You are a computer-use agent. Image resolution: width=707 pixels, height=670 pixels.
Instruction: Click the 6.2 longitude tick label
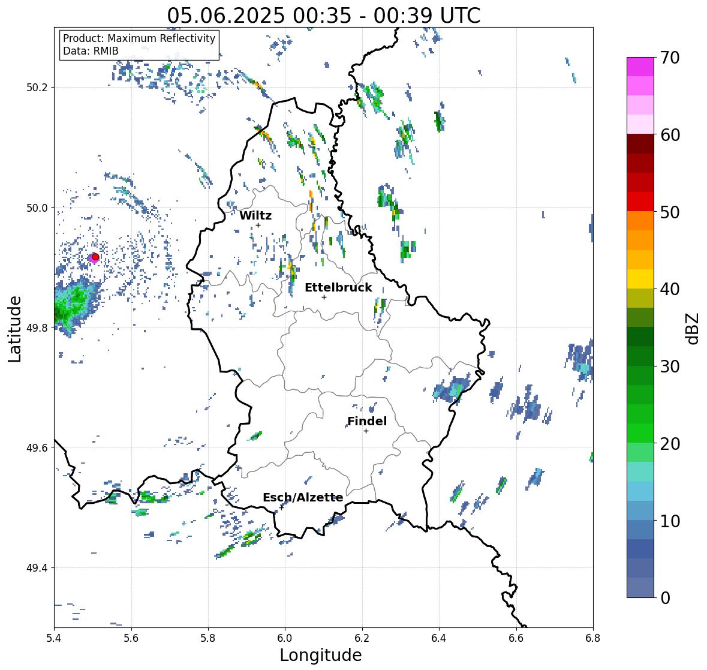[x=362, y=638]
